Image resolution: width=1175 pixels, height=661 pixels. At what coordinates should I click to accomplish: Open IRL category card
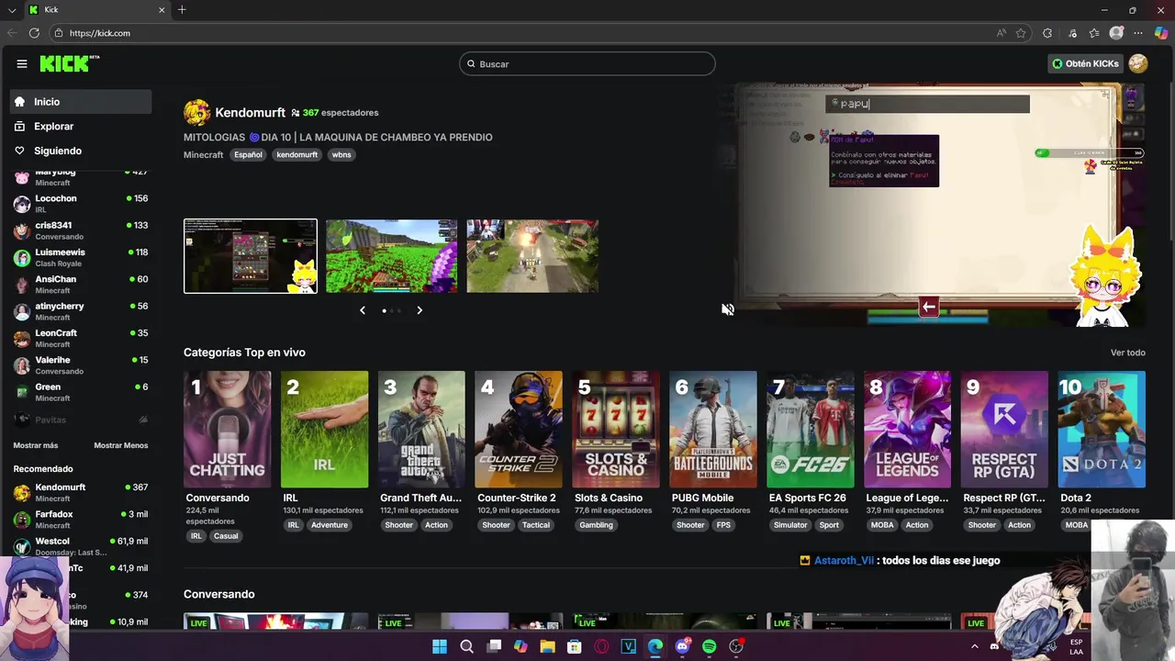(324, 429)
